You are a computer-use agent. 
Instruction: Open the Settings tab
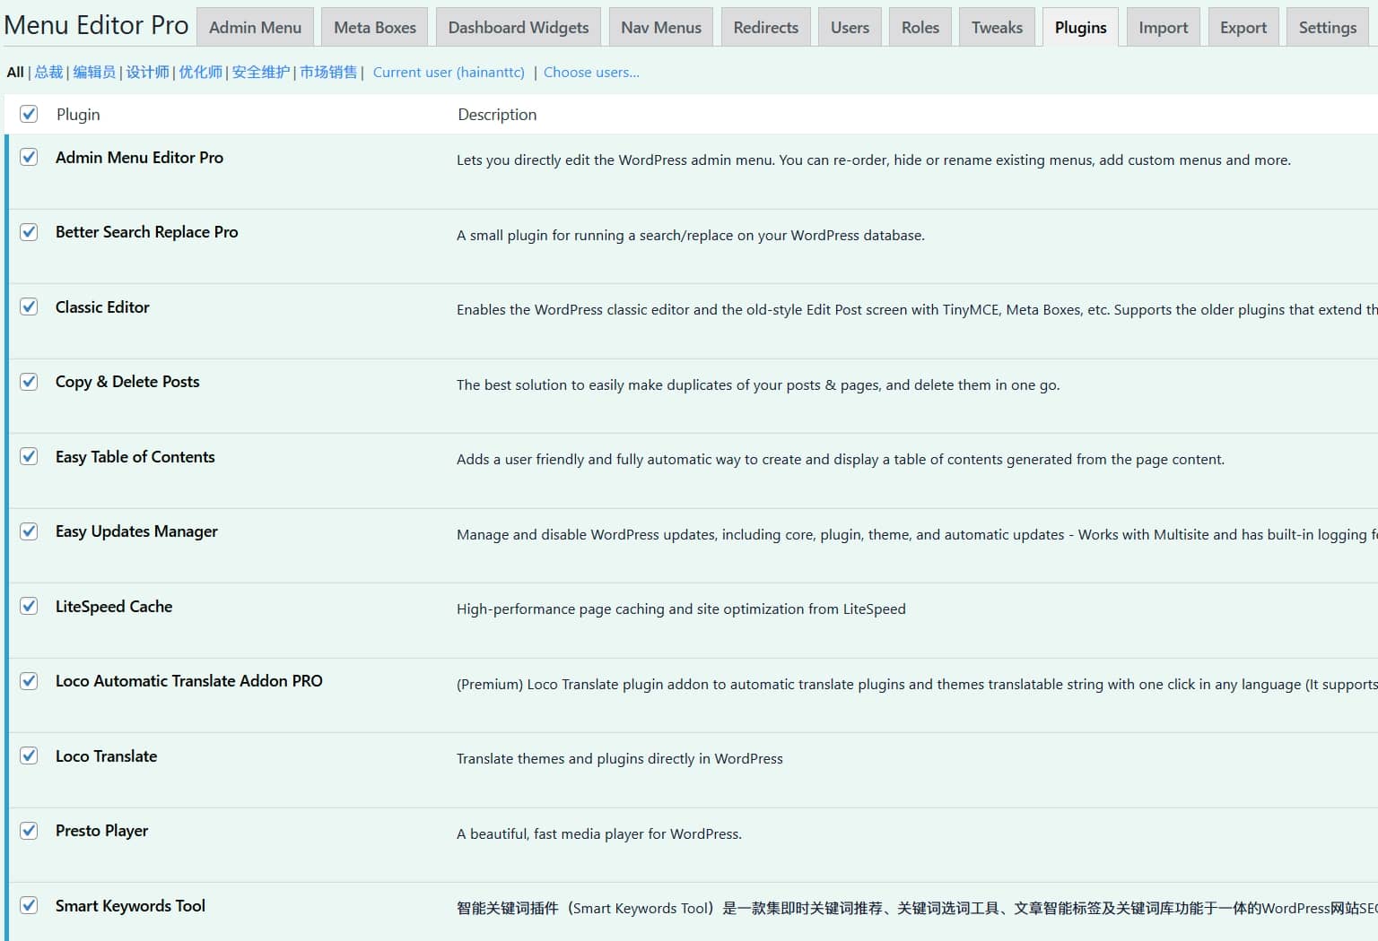click(1327, 28)
